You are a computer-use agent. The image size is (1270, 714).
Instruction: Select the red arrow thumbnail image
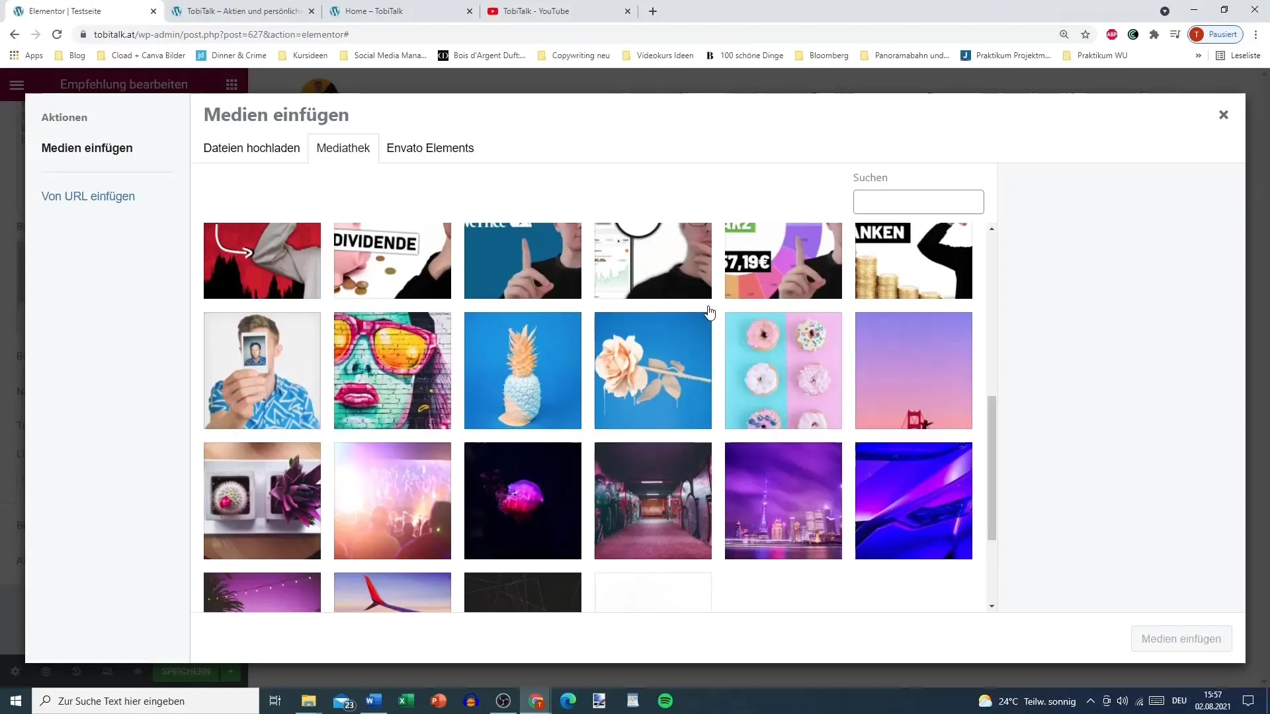(x=262, y=260)
